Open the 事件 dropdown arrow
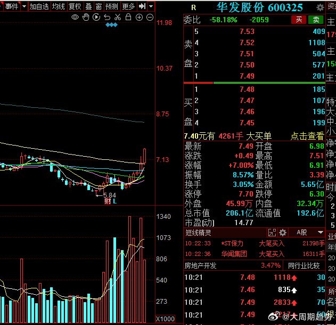The width and height of the screenshot is (336, 325). point(24,6)
